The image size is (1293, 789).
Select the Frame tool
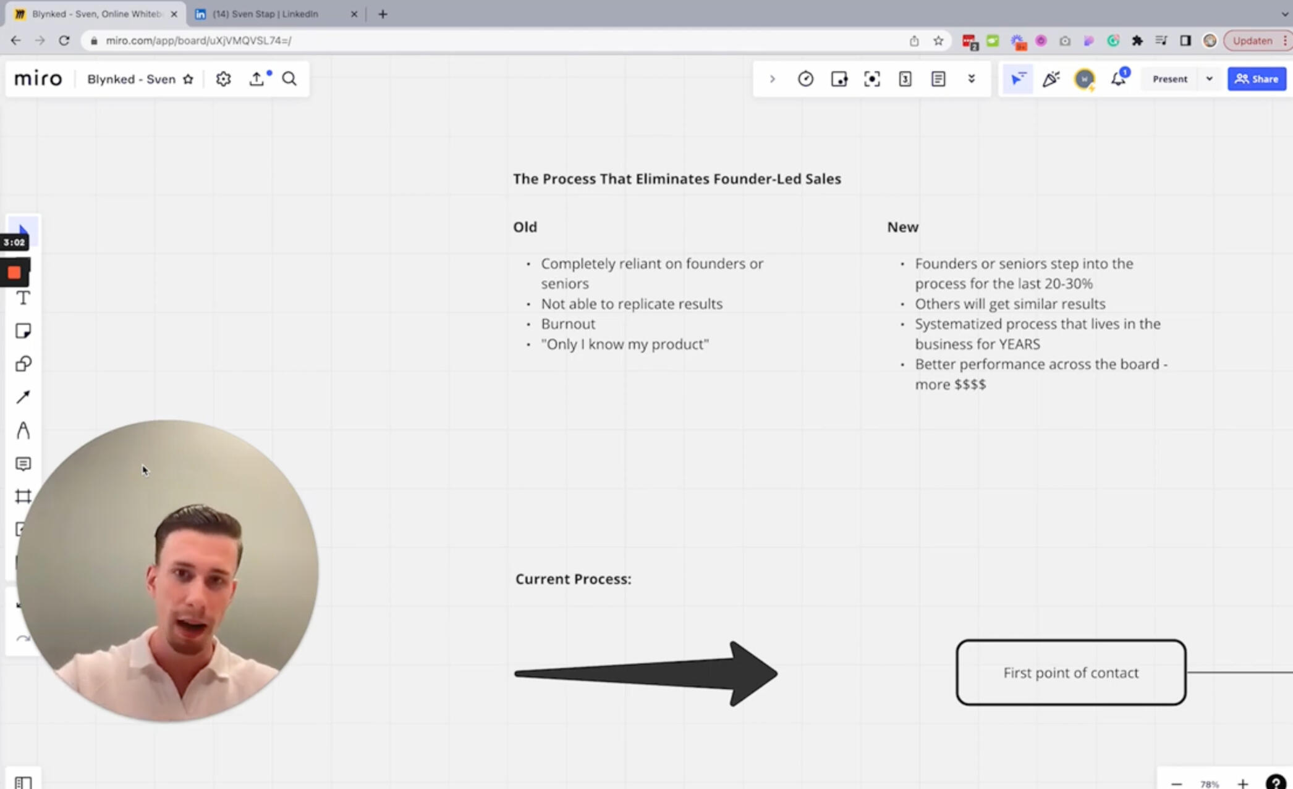pos(23,496)
